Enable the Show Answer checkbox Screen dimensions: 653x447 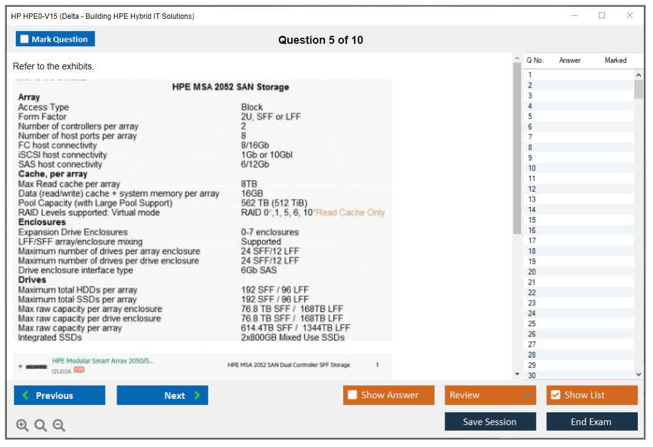[x=352, y=395]
